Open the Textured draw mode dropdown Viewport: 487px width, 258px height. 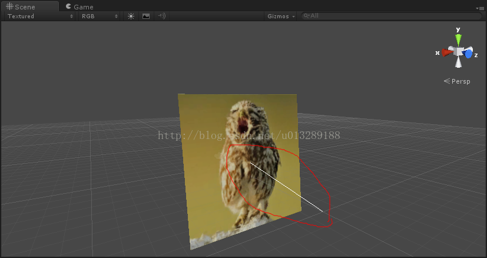point(40,16)
